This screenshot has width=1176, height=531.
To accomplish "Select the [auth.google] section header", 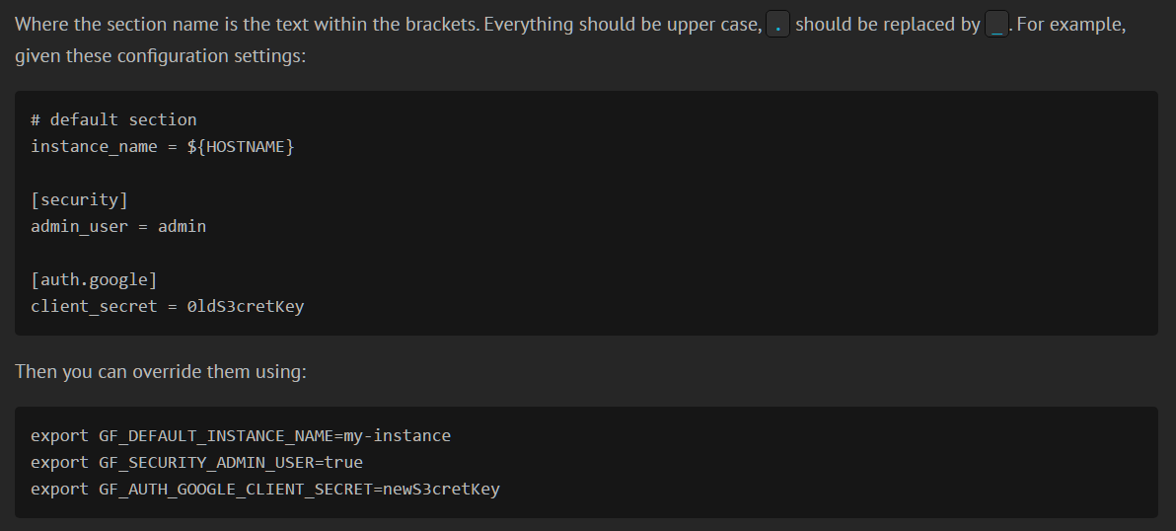I will pos(94,279).
